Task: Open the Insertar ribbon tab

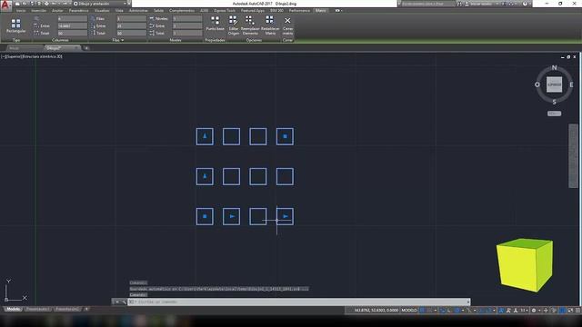Action: coord(38,11)
